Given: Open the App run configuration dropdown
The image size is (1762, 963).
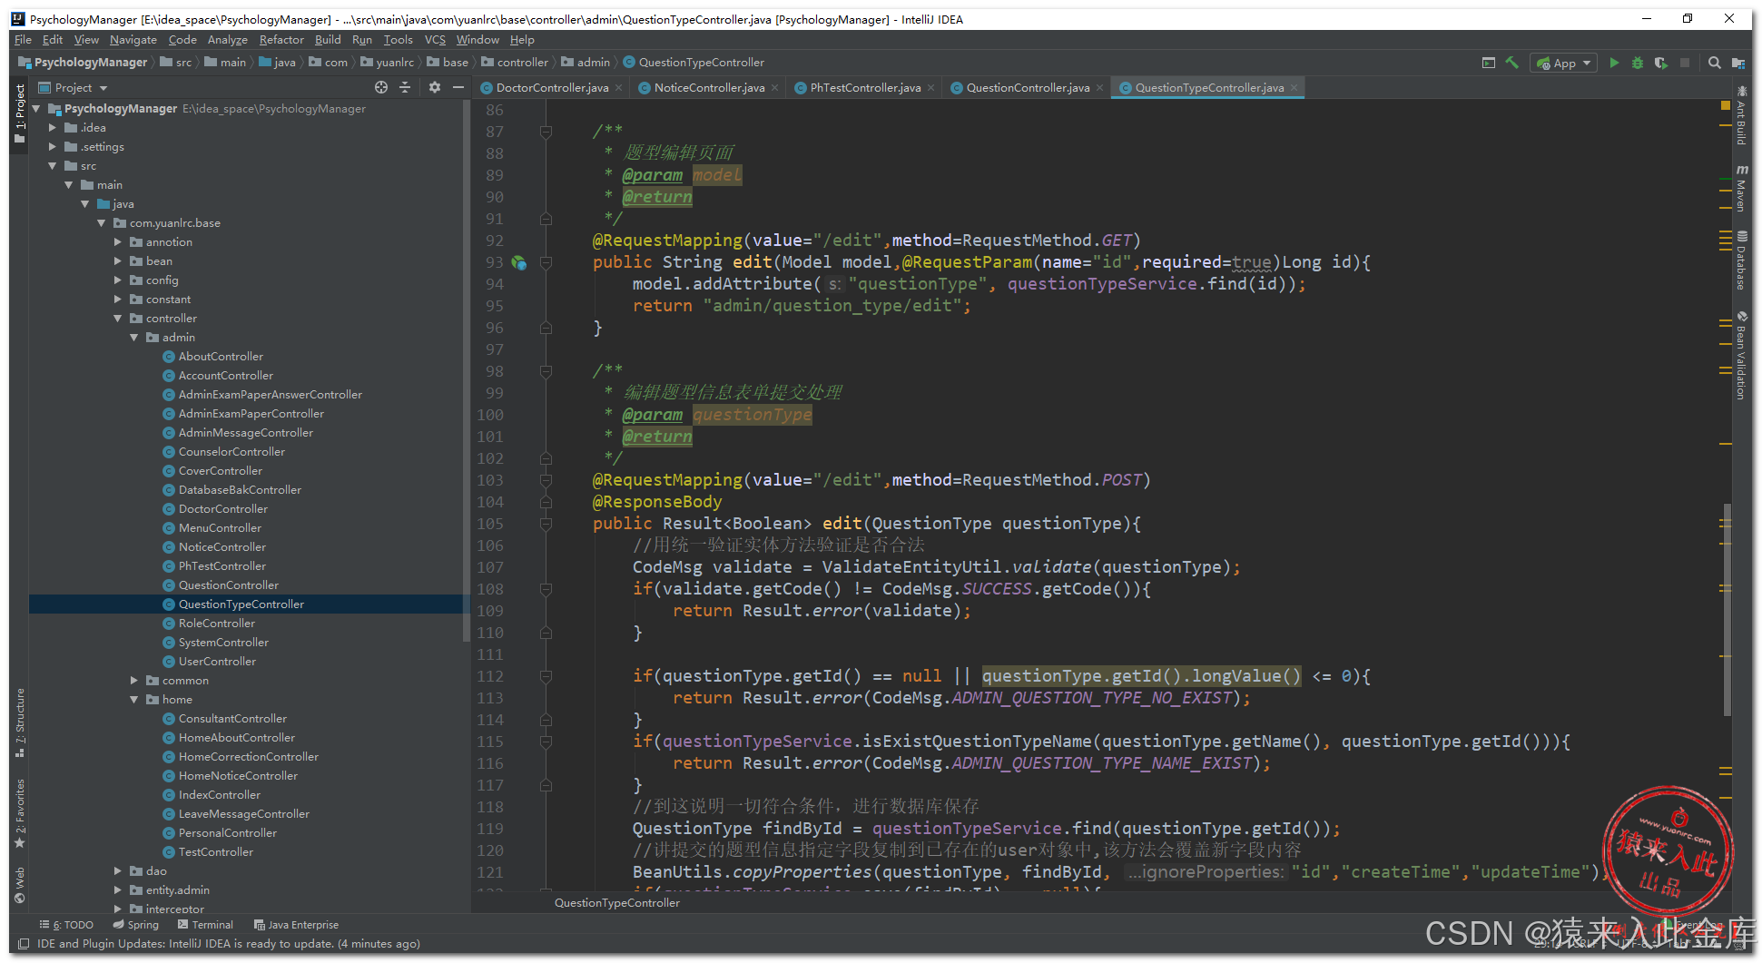Looking at the screenshot, I should coord(1563,63).
